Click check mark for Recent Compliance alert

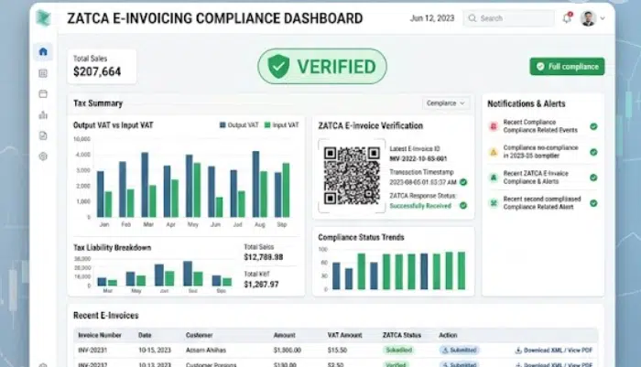coord(593,126)
